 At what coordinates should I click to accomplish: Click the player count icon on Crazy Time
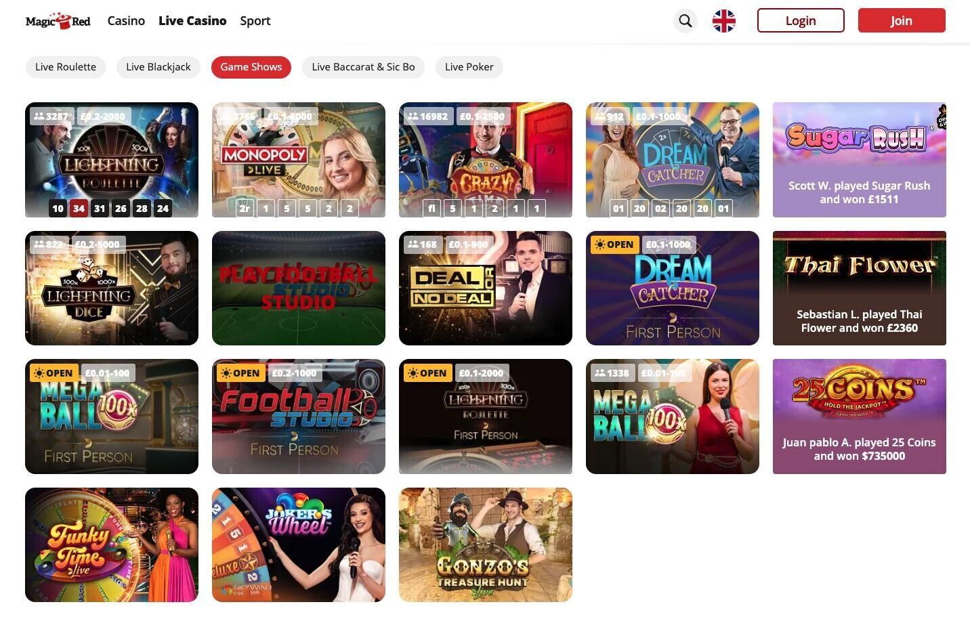413,116
